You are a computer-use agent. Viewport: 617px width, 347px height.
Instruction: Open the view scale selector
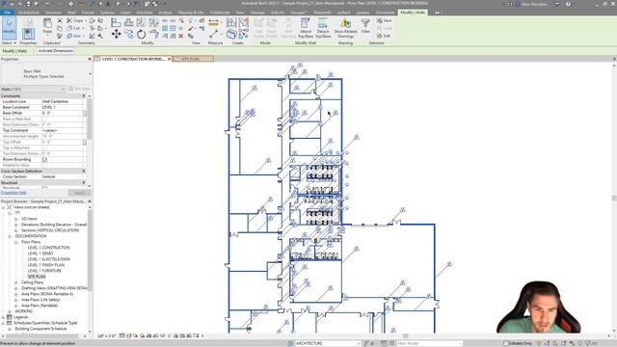click(107, 336)
